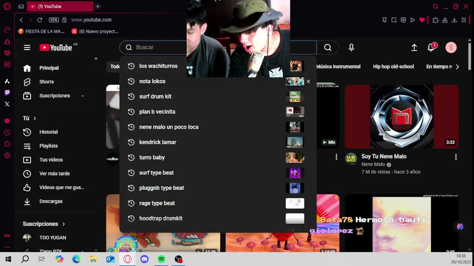
Task: Open the extensions puzzle icon
Action: pos(435,20)
